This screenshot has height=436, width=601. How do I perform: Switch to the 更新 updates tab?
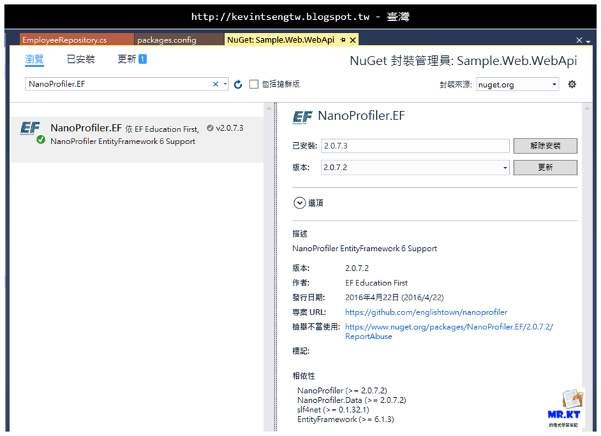pos(127,59)
